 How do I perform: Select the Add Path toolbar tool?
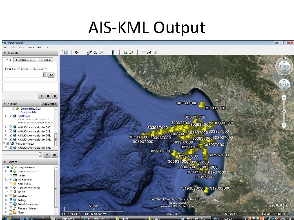point(96,53)
